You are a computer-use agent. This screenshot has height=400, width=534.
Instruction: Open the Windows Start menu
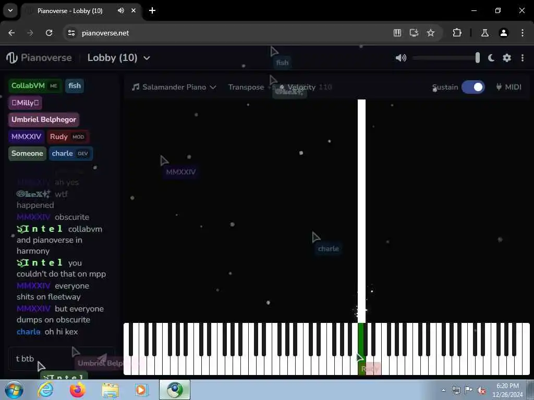point(14,390)
